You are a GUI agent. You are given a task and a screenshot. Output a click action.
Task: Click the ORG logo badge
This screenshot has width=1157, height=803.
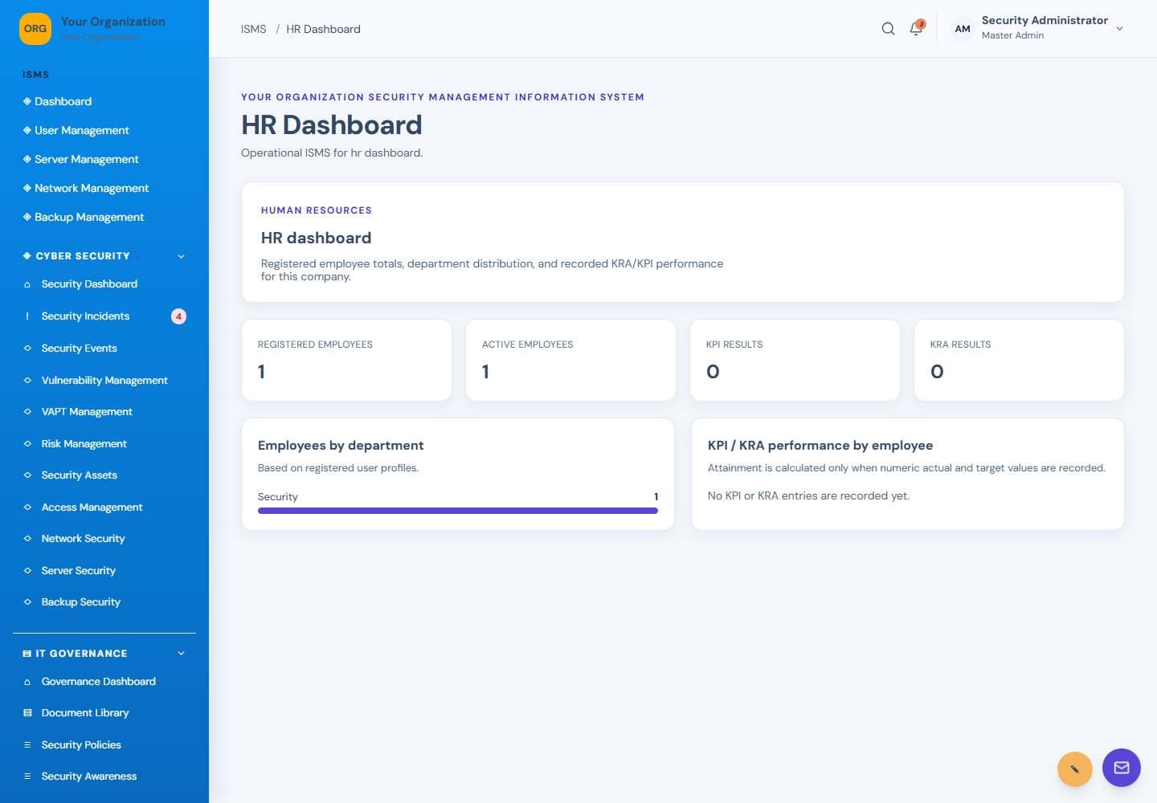(35, 29)
